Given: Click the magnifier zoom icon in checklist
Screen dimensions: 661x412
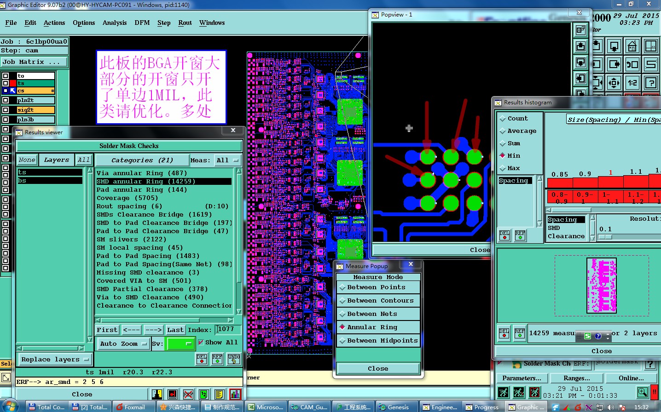Looking at the screenshot, I should [x=643, y=392].
